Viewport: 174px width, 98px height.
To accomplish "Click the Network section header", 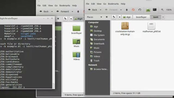I will (x=93, y=65).
